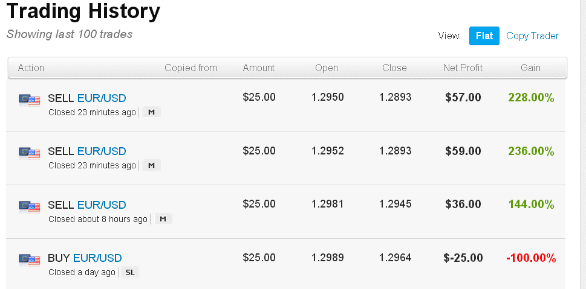
Task: Switch to Copy Trader view
Action: pyautogui.click(x=532, y=36)
